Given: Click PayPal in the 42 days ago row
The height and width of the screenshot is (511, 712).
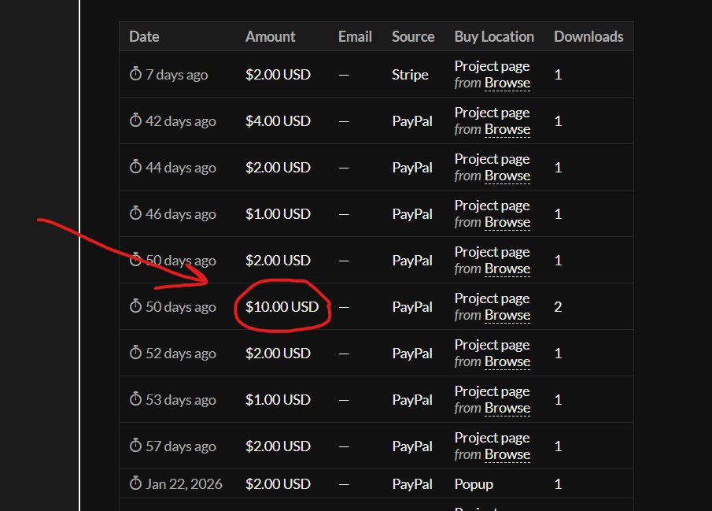Looking at the screenshot, I should coord(412,121).
